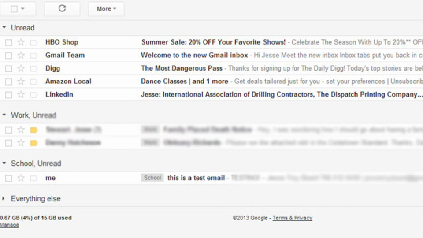Image resolution: width=423 pixels, height=238 pixels.
Task: Collapse the Unread section
Action: pyautogui.click(x=4, y=27)
